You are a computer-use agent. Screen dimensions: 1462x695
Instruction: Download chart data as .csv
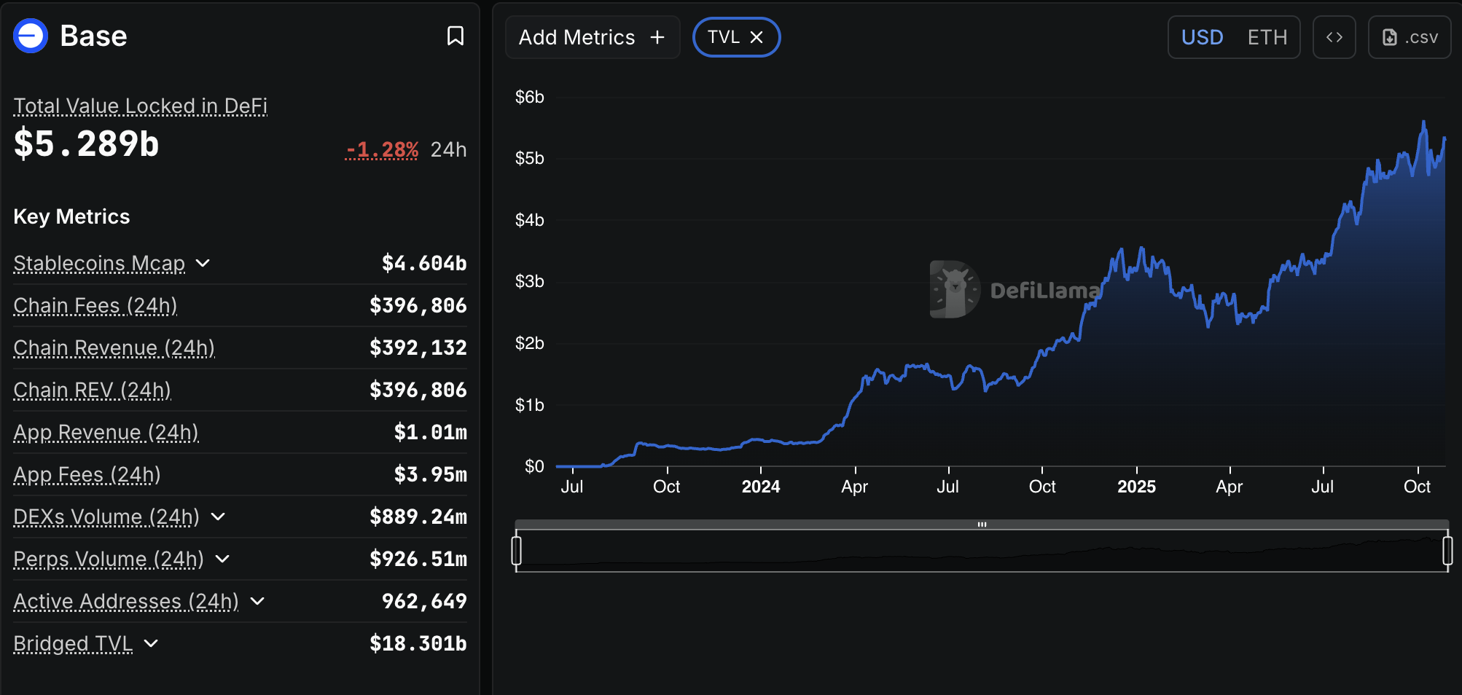click(x=1410, y=37)
